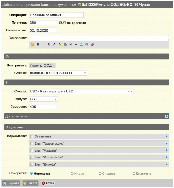Screen dimensions: 174x188
Task: Click the Очаквано на date field
Action: pos(43,30)
